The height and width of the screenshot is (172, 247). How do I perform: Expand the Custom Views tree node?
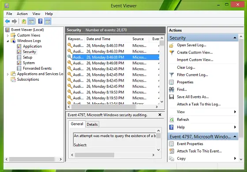point(8,35)
